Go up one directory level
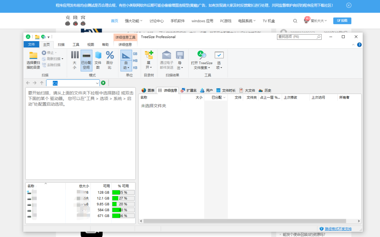380x237 pixels. 42,83
